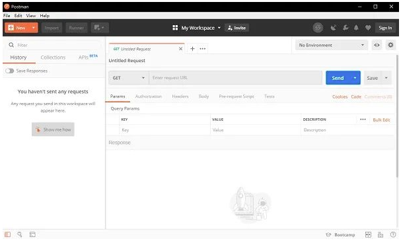
Task: Click the New button plus icon
Action: [x=11, y=28]
